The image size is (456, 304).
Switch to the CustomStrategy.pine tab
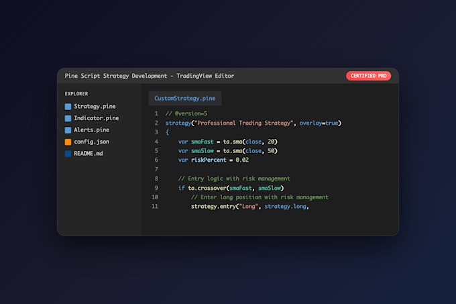[x=185, y=99]
